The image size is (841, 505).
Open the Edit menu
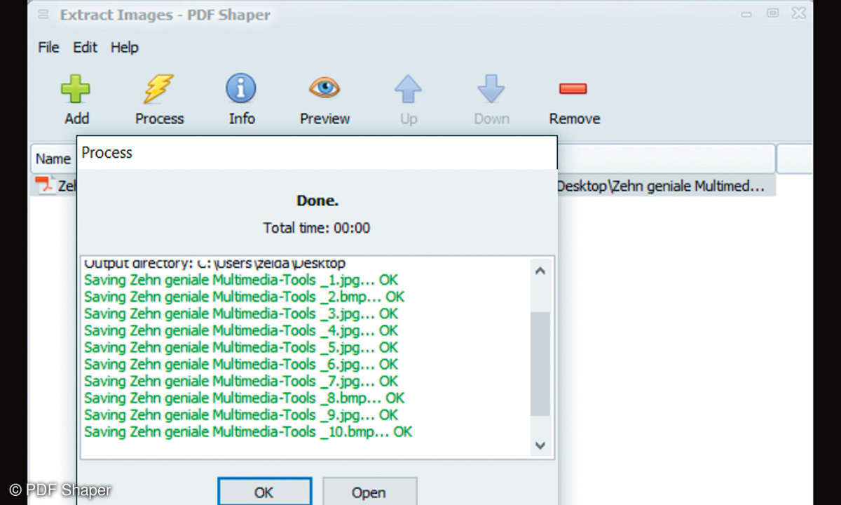pos(86,48)
